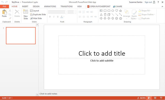Click the Redo arrow icon

pos(6,2)
